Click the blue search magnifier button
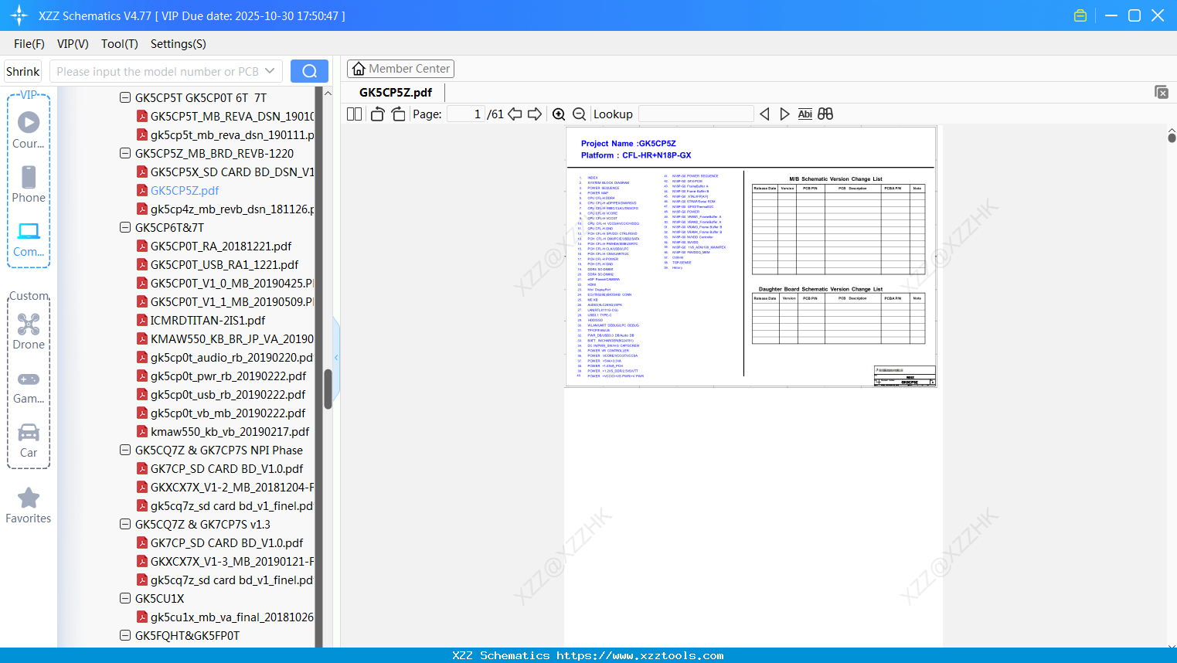 click(x=309, y=71)
